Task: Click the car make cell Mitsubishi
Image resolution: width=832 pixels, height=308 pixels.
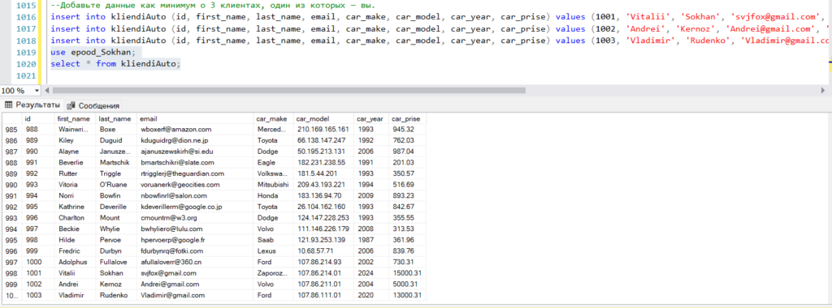Action: [273, 185]
